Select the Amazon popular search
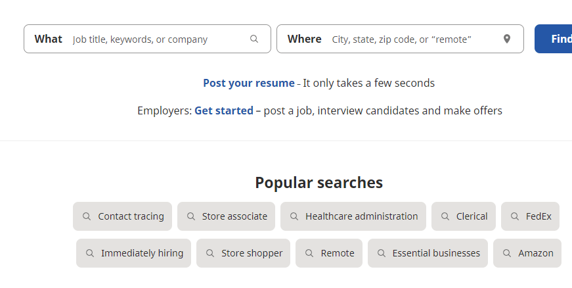The image size is (572, 288). [527, 253]
